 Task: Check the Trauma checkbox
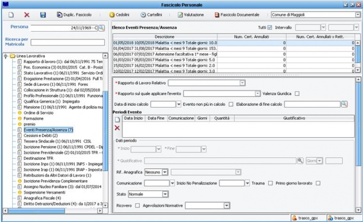[270, 183]
